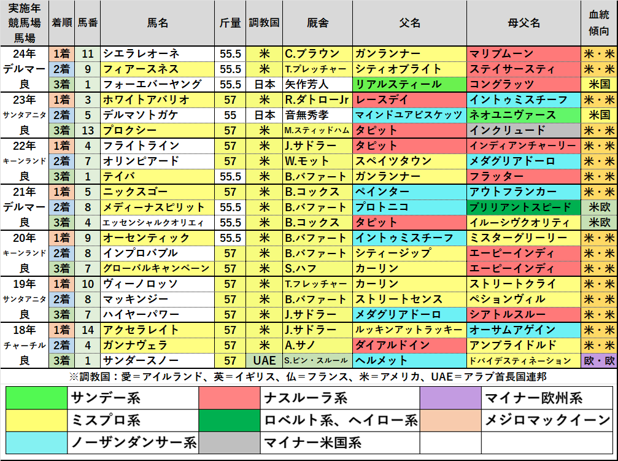Click the sire cell ダイアルドイン
The width and height of the screenshot is (618, 461).
(x=409, y=346)
